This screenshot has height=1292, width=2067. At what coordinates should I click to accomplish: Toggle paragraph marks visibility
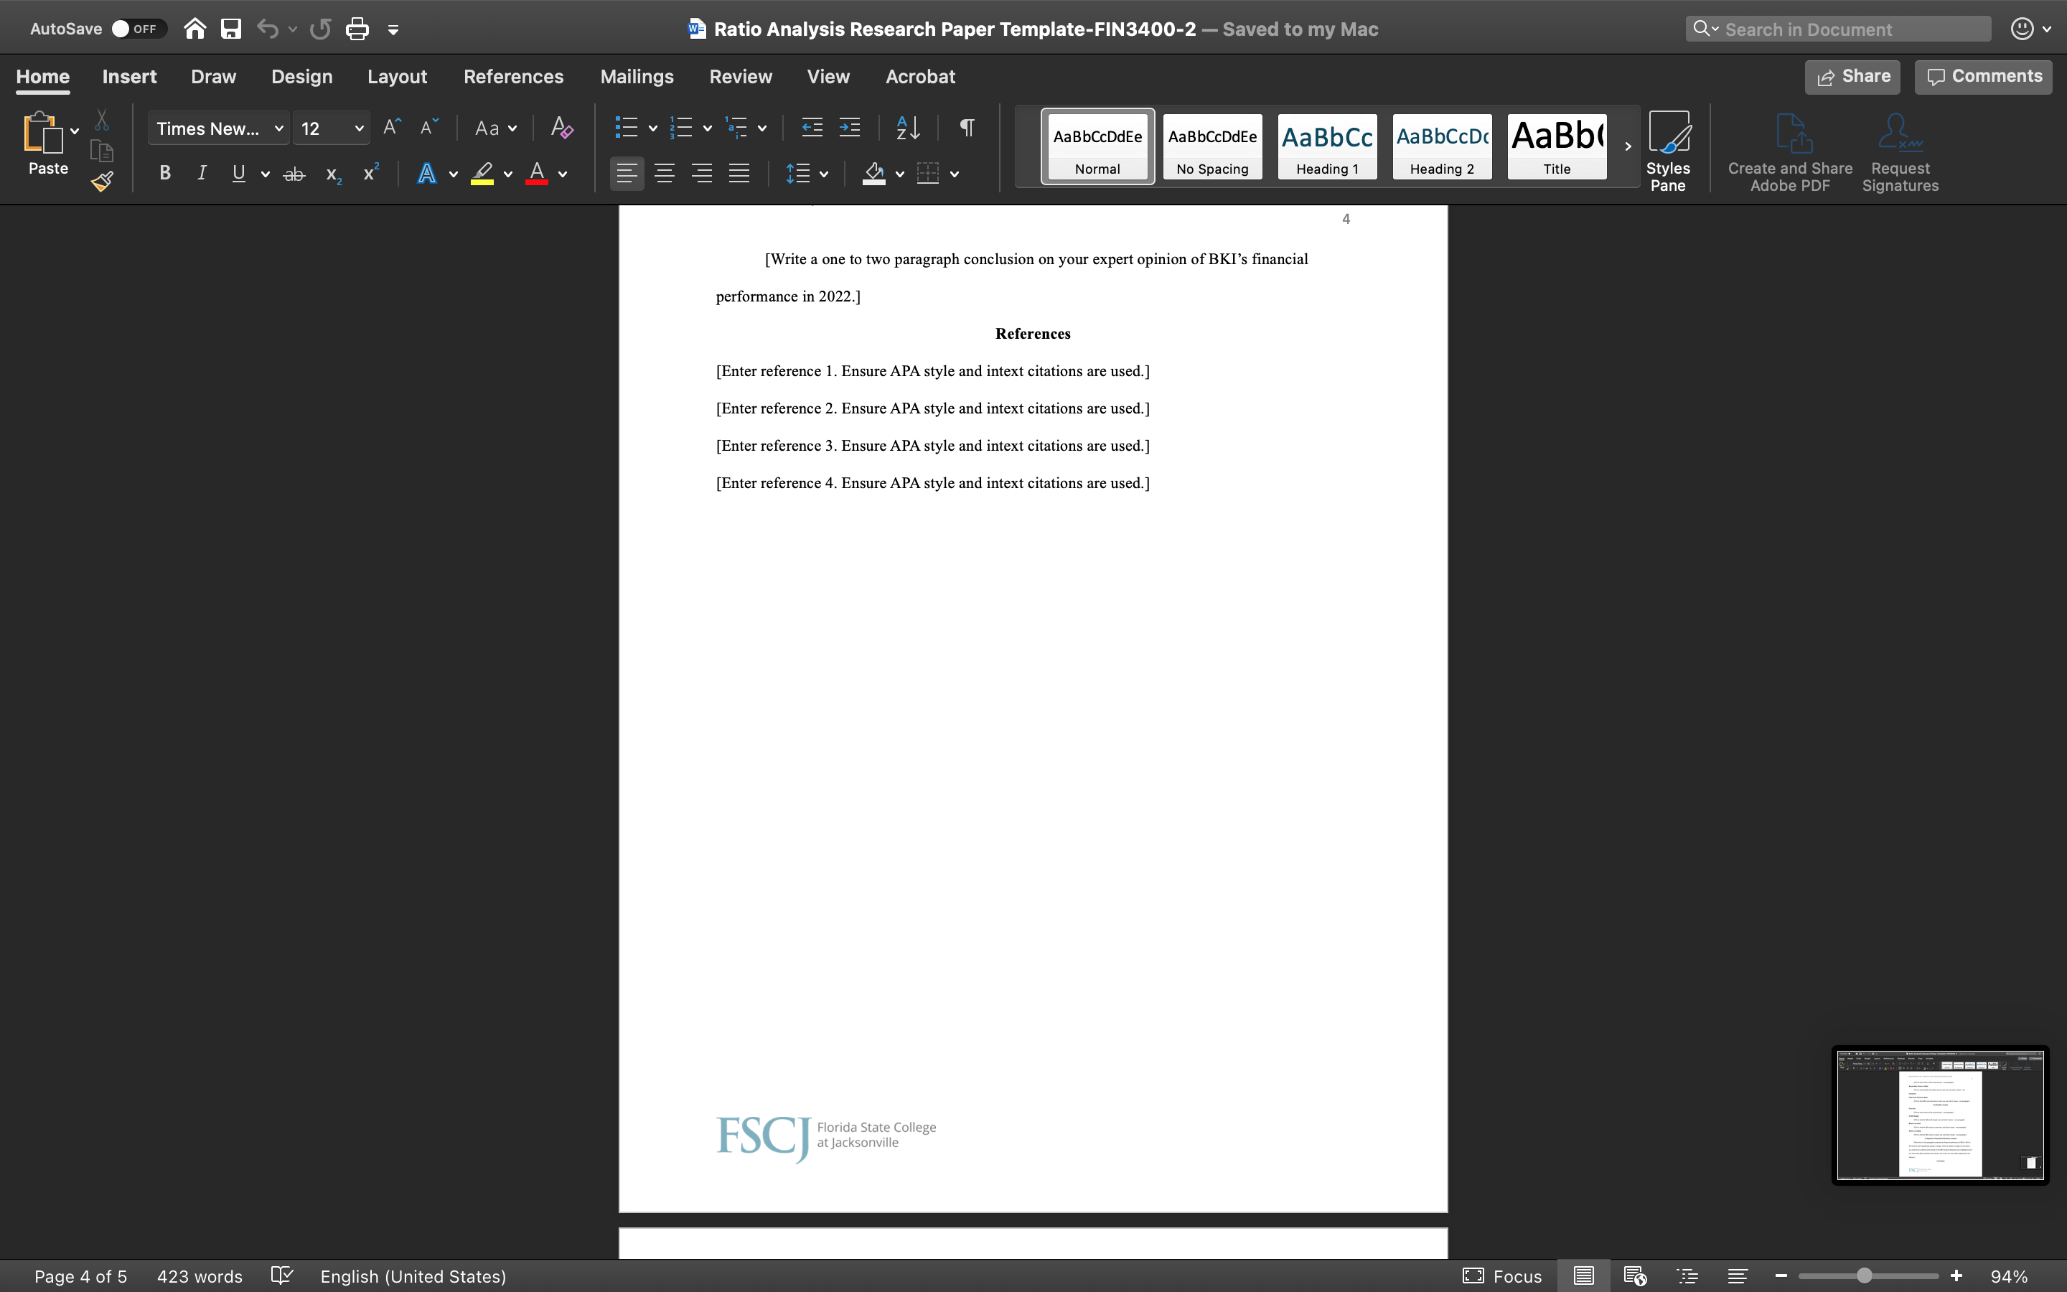coord(966,127)
